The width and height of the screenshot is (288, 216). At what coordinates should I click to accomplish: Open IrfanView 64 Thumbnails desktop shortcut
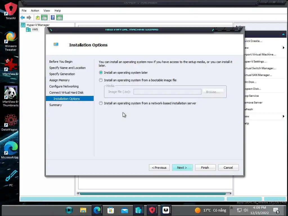[x=11, y=96]
